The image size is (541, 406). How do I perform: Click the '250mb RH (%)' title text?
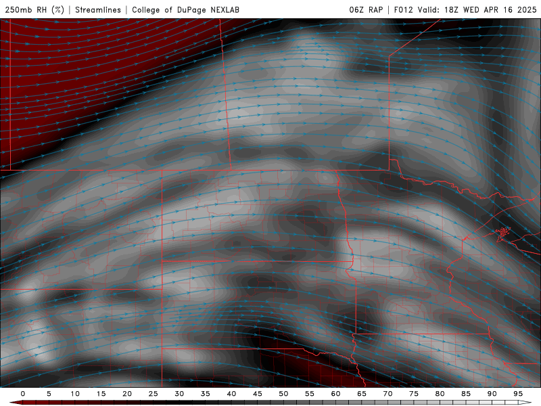pos(35,9)
